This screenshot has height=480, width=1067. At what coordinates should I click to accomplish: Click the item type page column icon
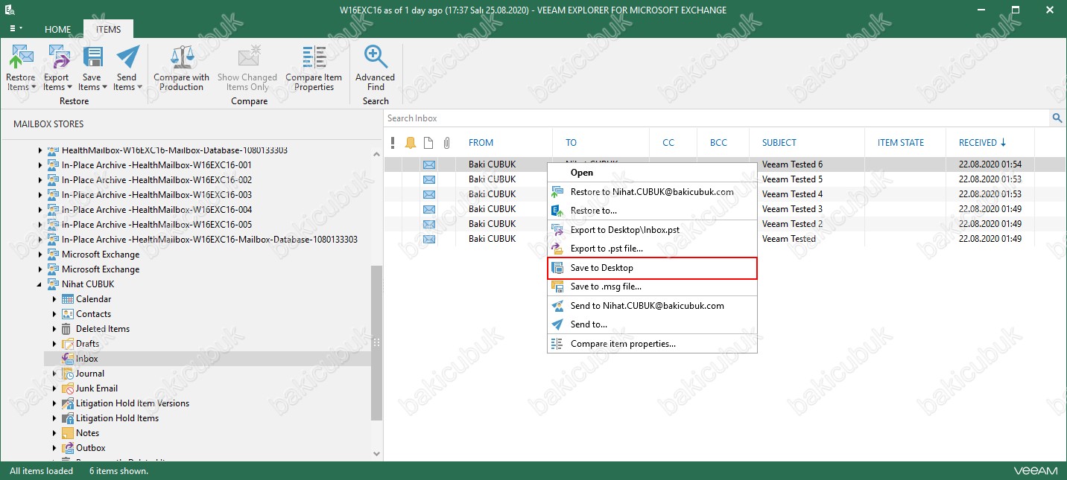pyautogui.click(x=428, y=143)
